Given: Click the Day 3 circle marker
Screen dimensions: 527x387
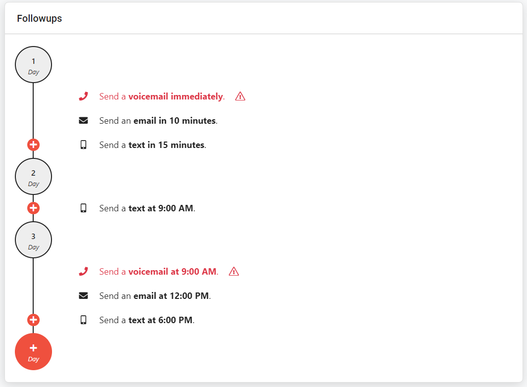Looking at the screenshot, I should point(33,240).
